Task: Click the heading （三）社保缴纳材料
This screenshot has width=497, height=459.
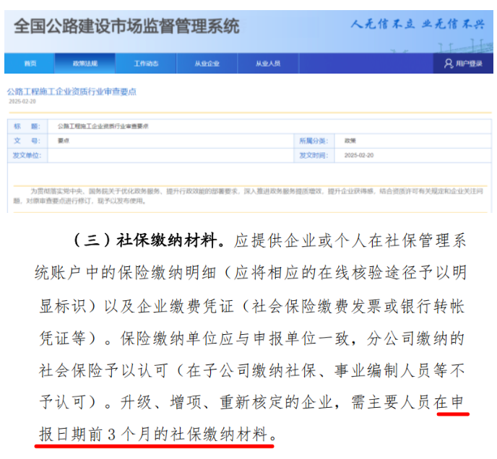Action: pos(149,240)
